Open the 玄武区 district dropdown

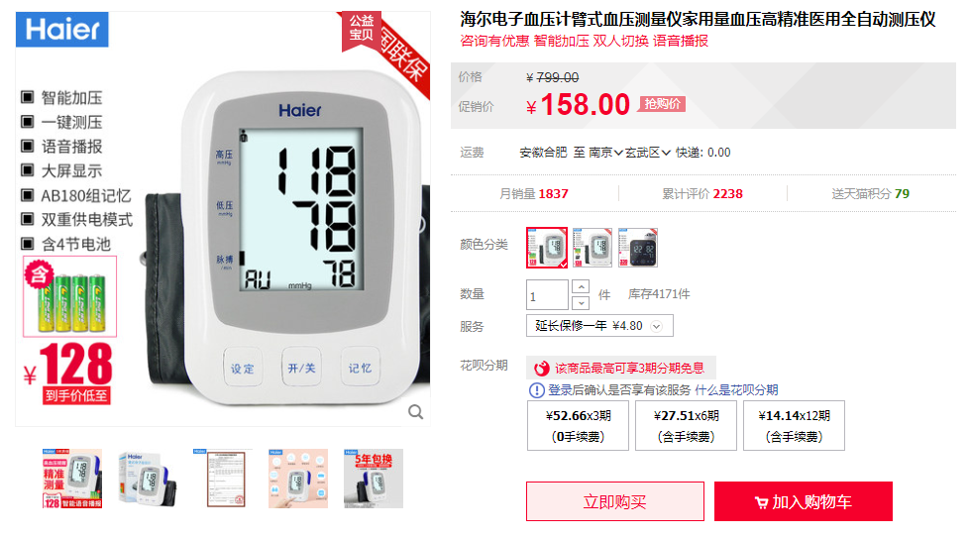tap(647, 153)
